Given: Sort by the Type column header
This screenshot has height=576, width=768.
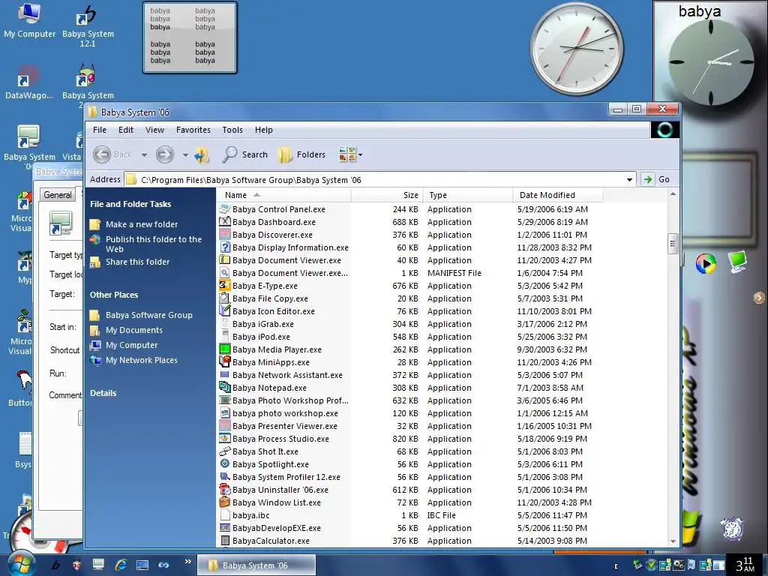Looking at the screenshot, I should click(468, 195).
